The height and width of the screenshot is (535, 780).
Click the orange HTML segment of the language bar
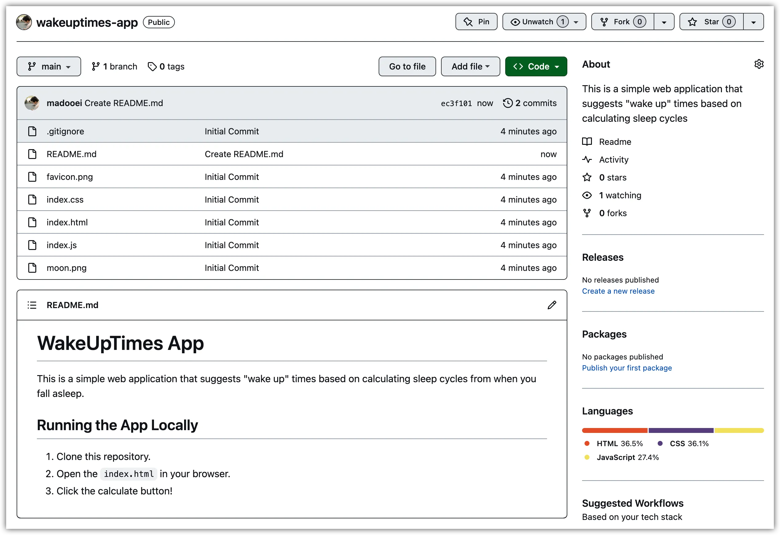pyautogui.click(x=615, y=430)
